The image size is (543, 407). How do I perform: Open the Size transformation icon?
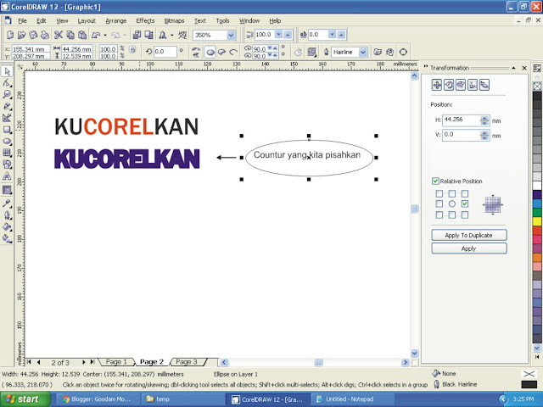[473, 85]
